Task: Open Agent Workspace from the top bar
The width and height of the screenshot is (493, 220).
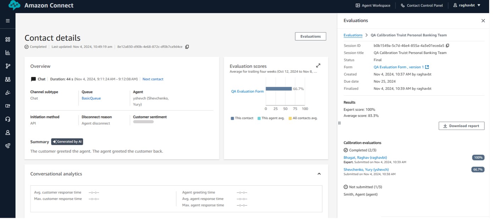Action: [x=373, y=5]
